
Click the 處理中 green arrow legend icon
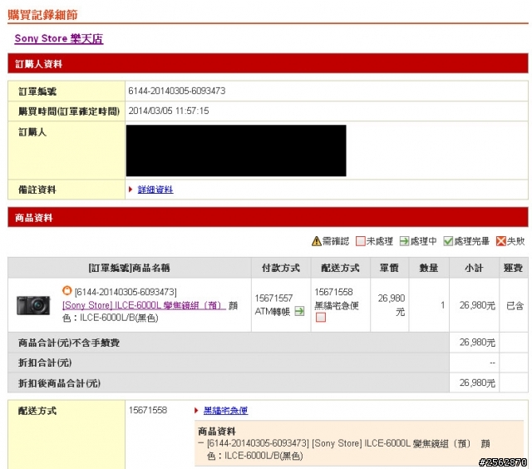(404, 241)
